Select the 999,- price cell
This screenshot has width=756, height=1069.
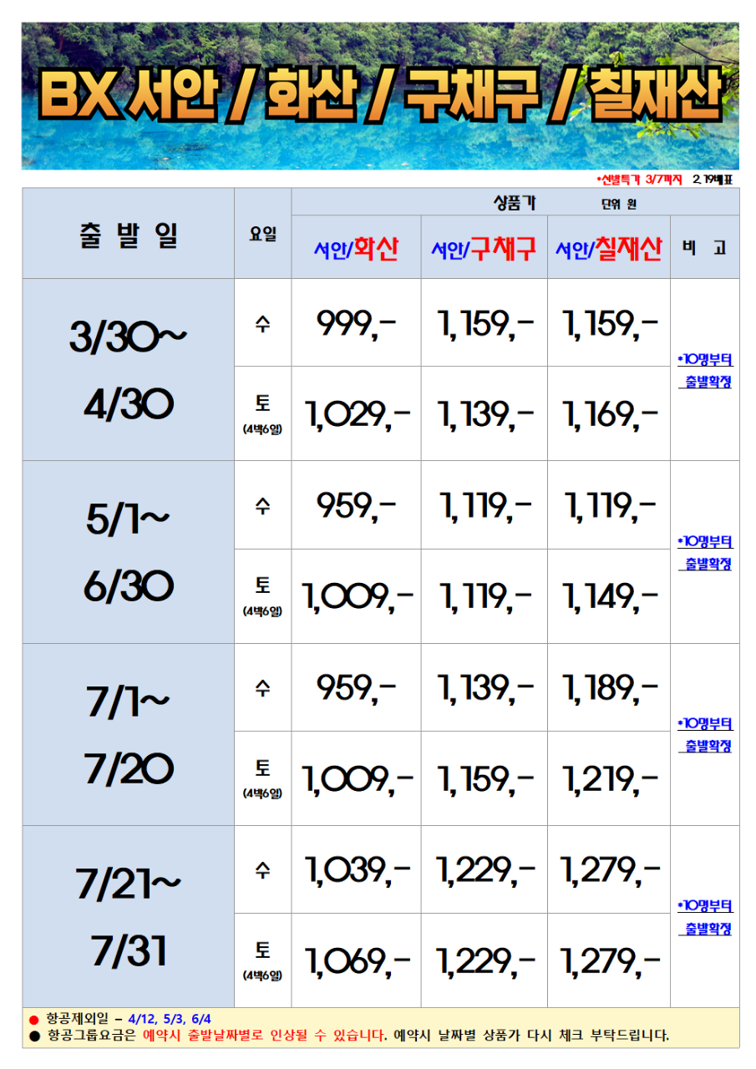356,322
